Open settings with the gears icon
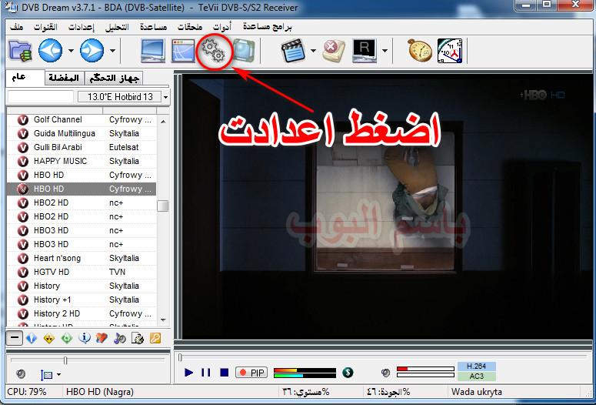This screenshot has height=405, width=596. (x=214, y=51)
